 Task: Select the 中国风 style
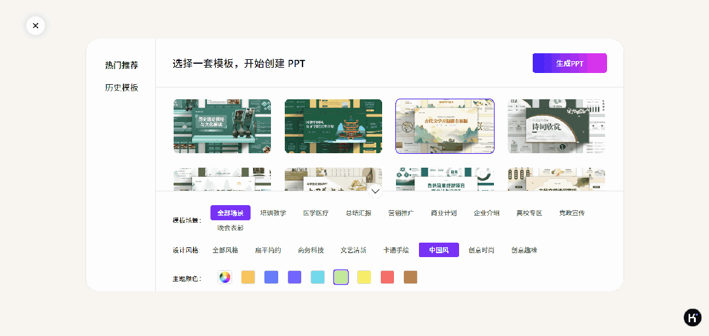[439, 250]
